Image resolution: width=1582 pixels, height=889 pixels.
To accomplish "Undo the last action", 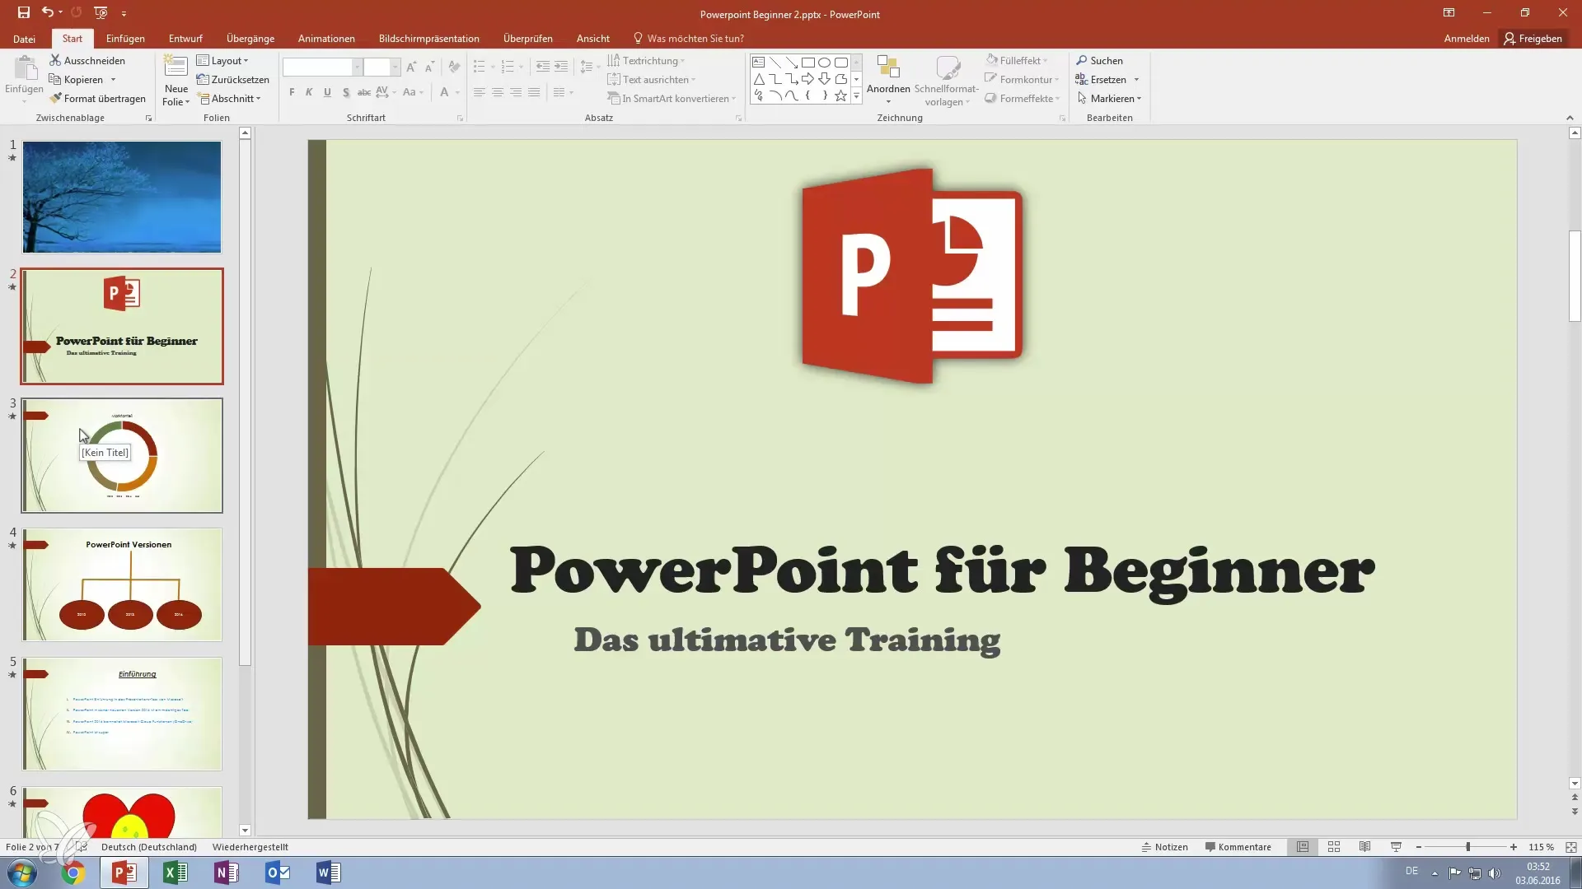I will pos(48,13).
